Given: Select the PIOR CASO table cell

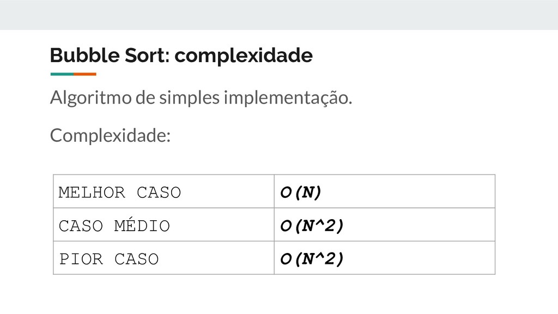Looking at the screenshot, I should (163, 258).
